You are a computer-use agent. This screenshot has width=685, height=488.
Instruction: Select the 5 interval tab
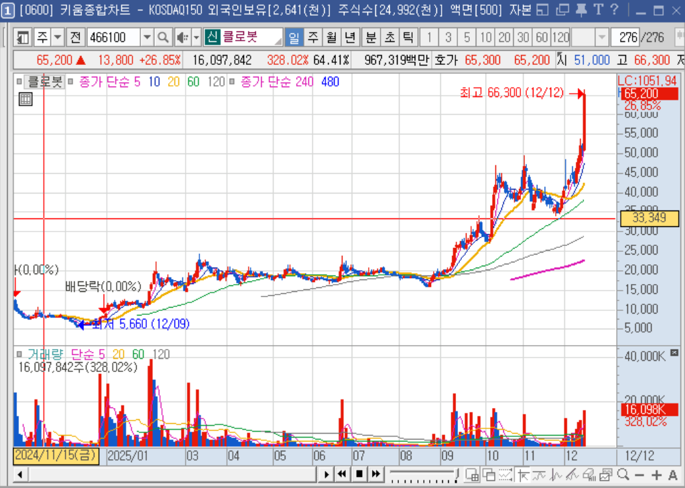coord(467,38)
